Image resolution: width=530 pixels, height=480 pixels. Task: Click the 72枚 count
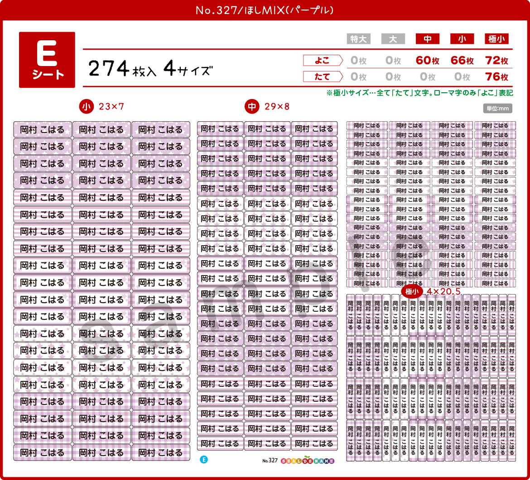pyautogui.click(x=496, y=61)
